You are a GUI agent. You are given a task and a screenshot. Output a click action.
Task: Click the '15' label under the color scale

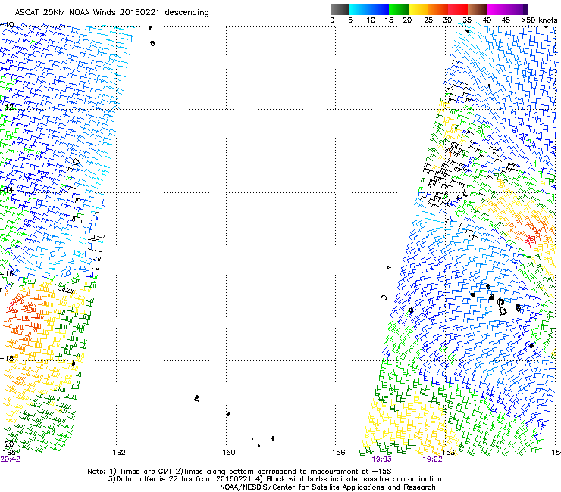click(x=389, y=20)
